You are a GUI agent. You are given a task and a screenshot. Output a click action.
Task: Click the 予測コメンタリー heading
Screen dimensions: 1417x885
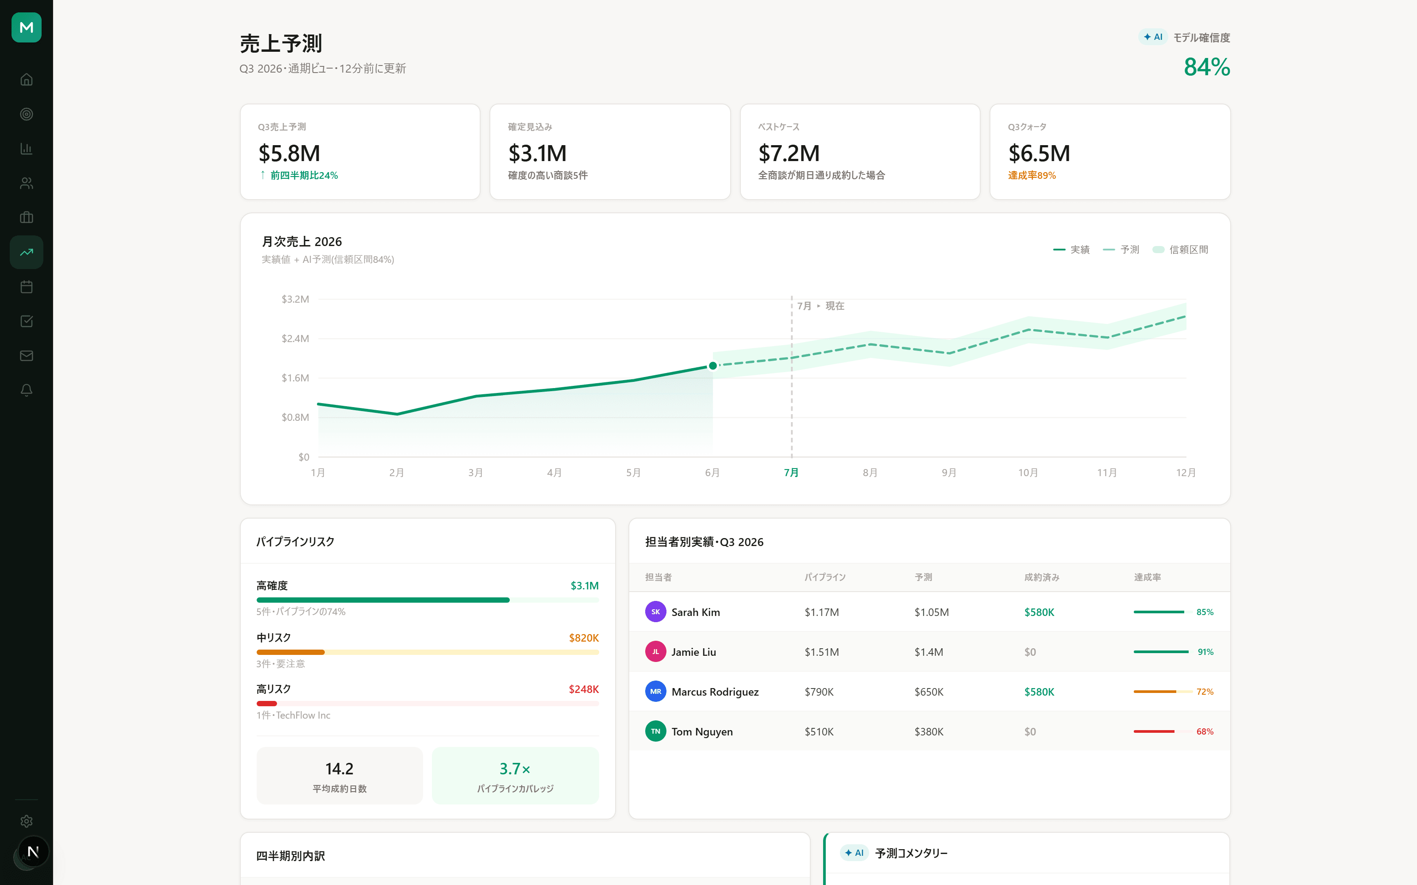911,854
